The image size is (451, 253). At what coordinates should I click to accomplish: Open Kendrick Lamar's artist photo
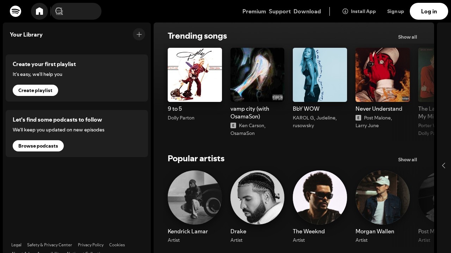coord(195,197)
